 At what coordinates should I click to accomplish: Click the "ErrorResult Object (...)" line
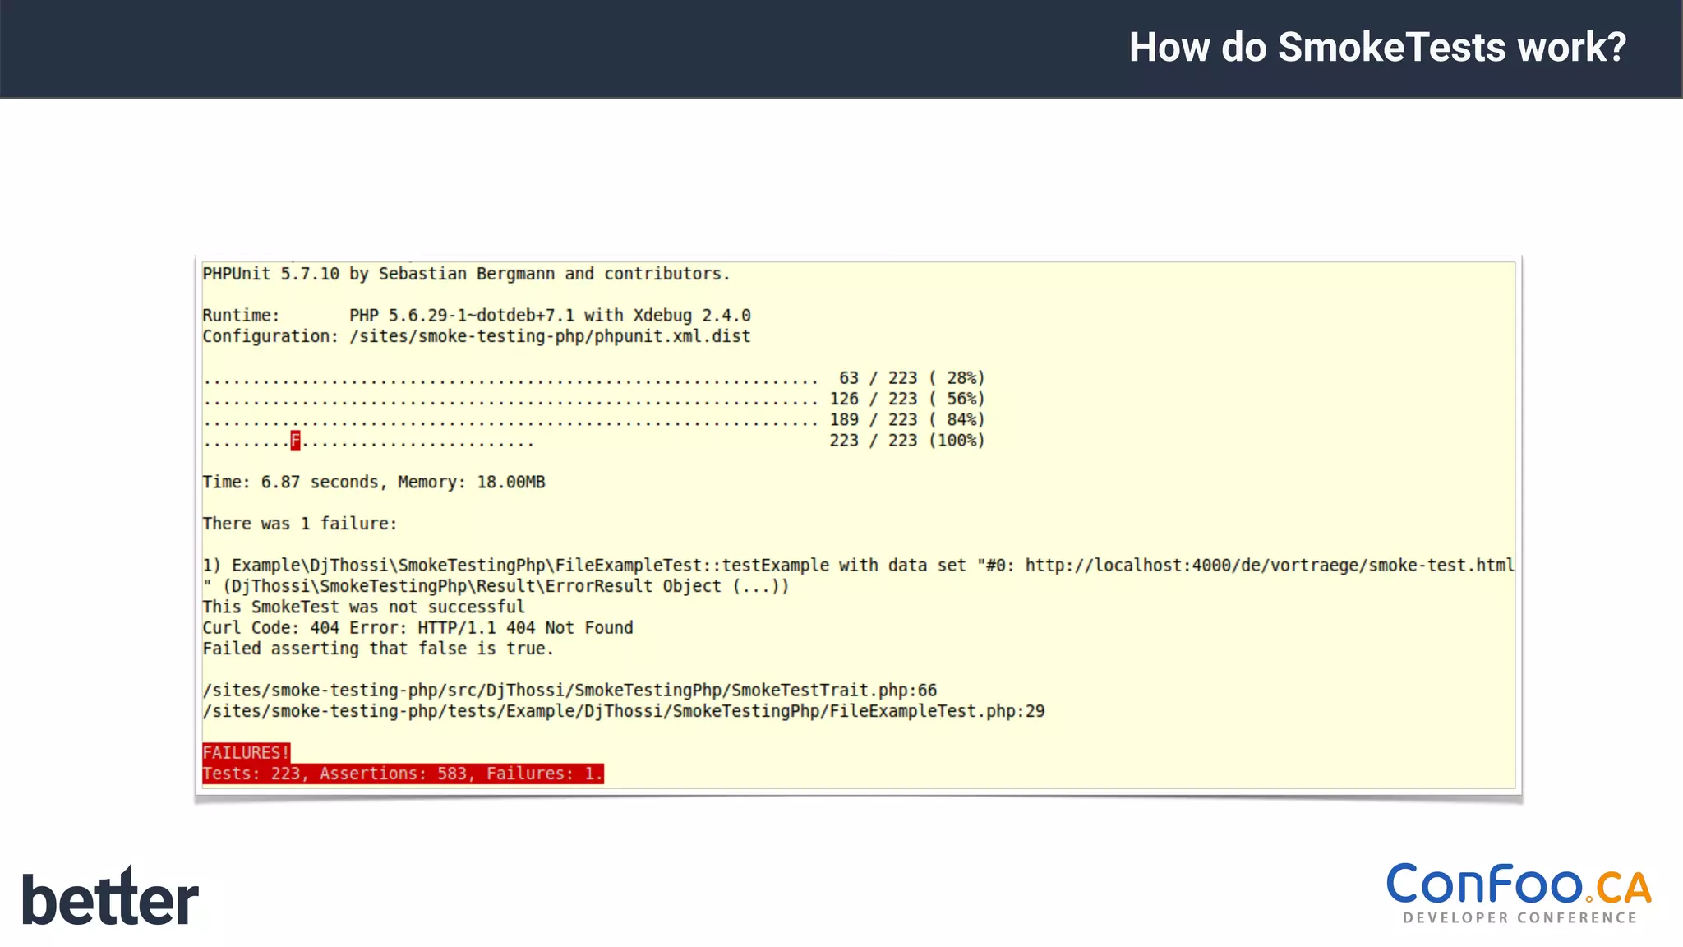[496, 586]
